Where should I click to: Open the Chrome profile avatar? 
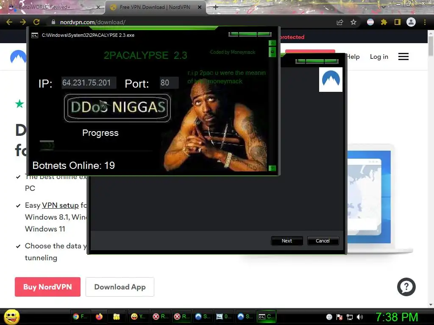(x=411, y=22)
